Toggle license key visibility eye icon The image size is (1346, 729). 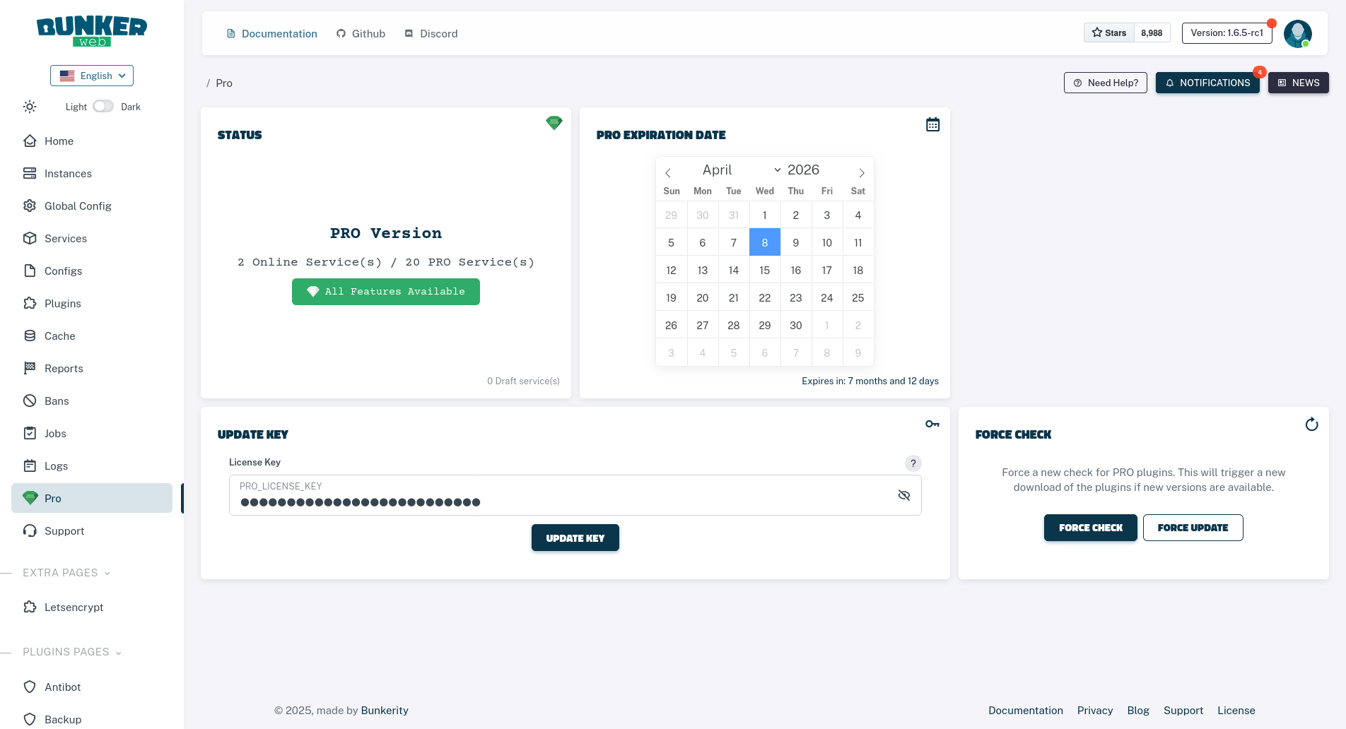coord(903,495)
